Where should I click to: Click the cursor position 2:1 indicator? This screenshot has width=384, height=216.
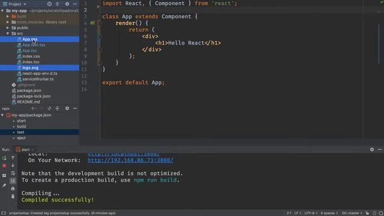289,213
